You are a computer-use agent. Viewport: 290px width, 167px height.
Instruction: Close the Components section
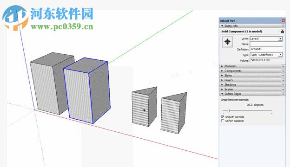(x=283, y=71)
